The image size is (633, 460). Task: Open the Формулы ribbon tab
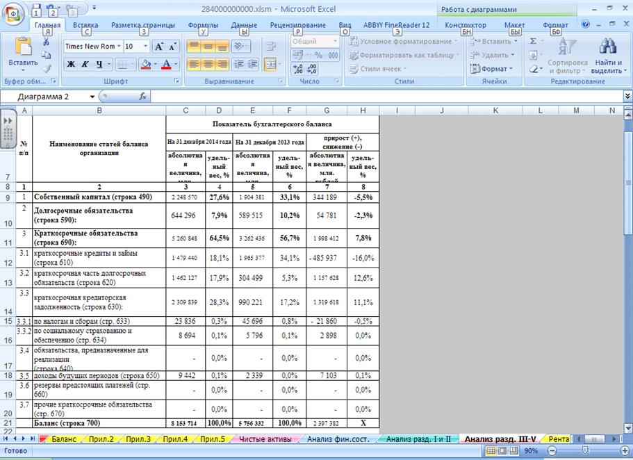(x=203, y=25)
